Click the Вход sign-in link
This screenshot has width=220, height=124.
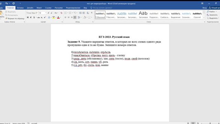pyautogui.click(x=205, y=8)
